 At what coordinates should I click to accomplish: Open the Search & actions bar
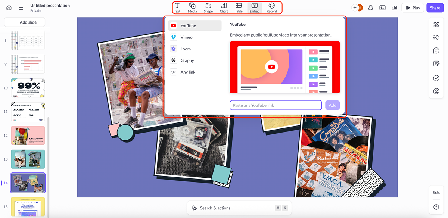(239, 208)
